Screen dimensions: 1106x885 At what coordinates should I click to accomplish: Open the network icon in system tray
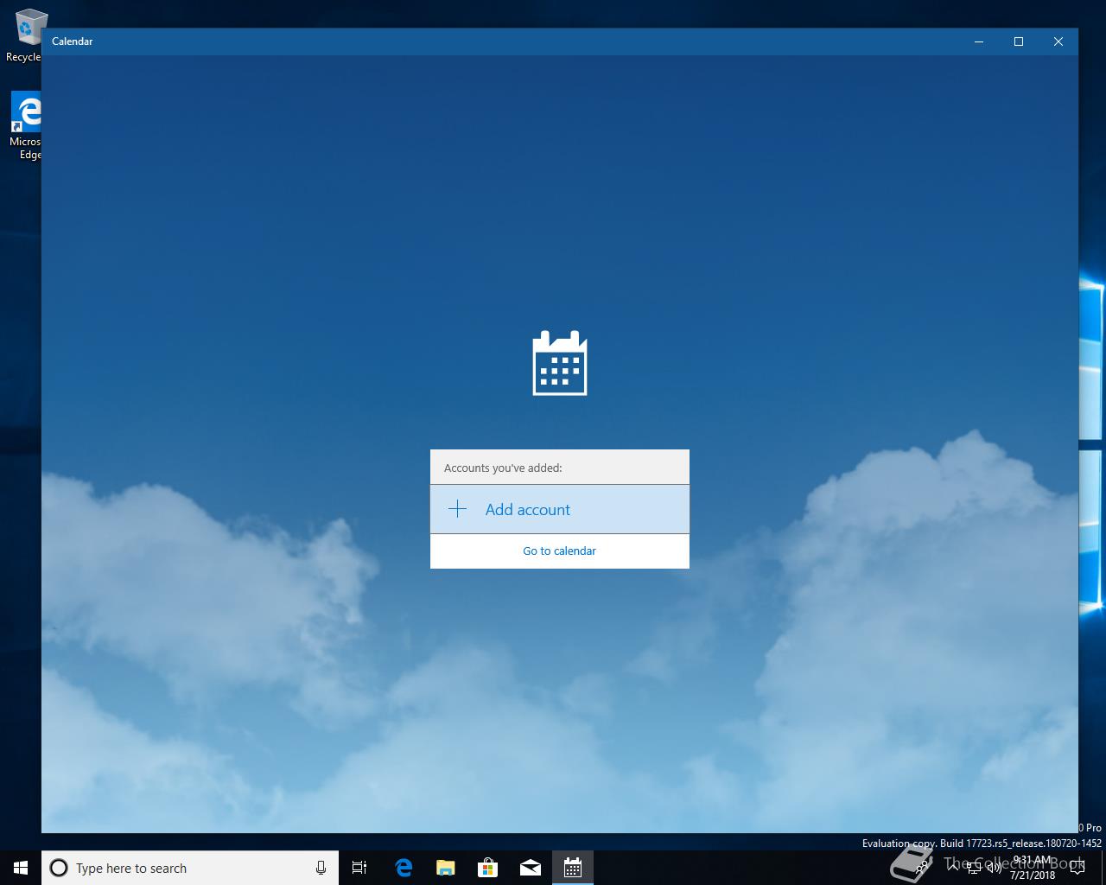(x=974, y=868)
